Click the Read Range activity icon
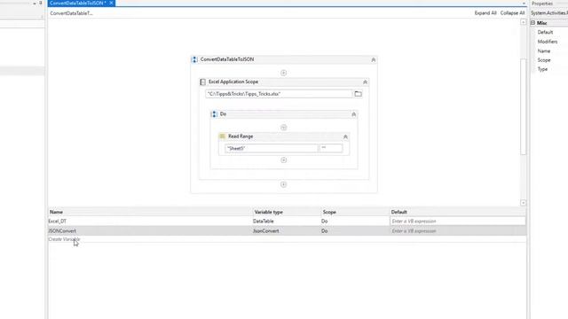The width and height of the screenshot is (568, 319). click(x=223, y=136)
